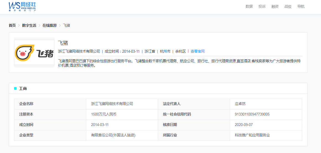Open the 导航 menu item
This screenshot has height=153, width=321.
click(301, 6)
